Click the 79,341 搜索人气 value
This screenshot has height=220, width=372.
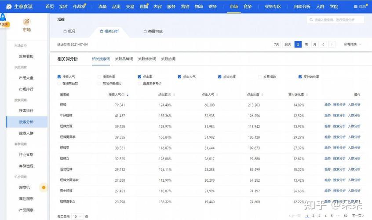click(x=120, y=105)
